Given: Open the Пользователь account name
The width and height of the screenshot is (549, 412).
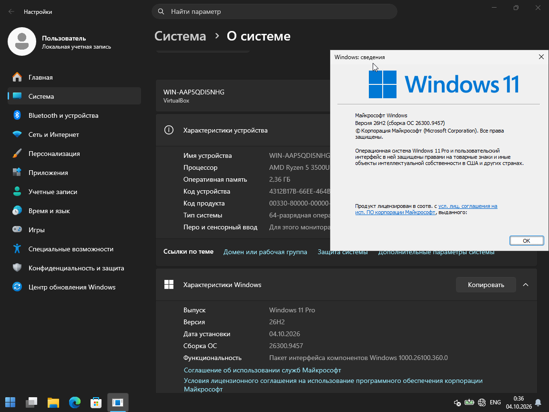Looking at the screenshot, I should [x=64, y=38].
